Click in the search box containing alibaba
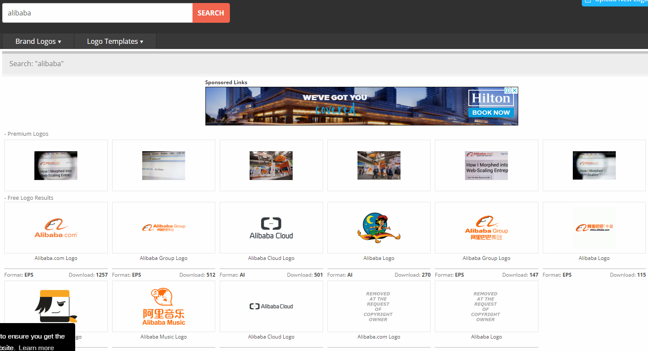The height and width of the screenshot is (351, 648). tap(98, 13)
